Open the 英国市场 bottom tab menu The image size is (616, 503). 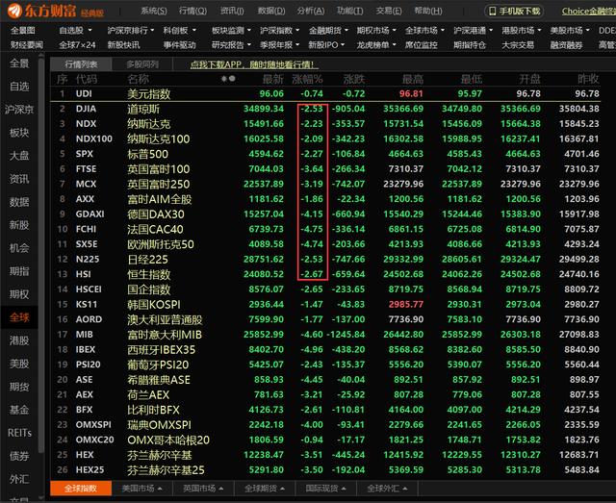pyautogui.click(x=203, y=488)
